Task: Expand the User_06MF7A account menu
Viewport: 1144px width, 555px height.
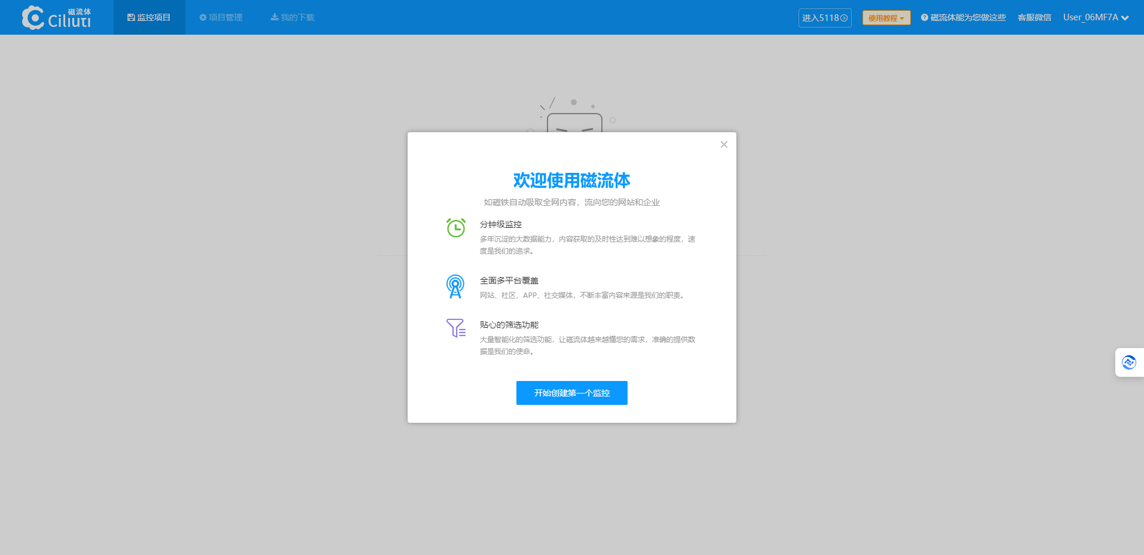Action: coord(1095,17)
